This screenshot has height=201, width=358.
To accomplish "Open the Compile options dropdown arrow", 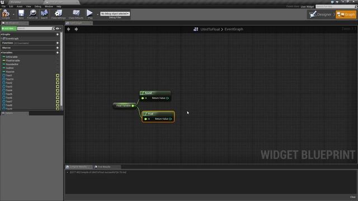I will pos(13,15).
